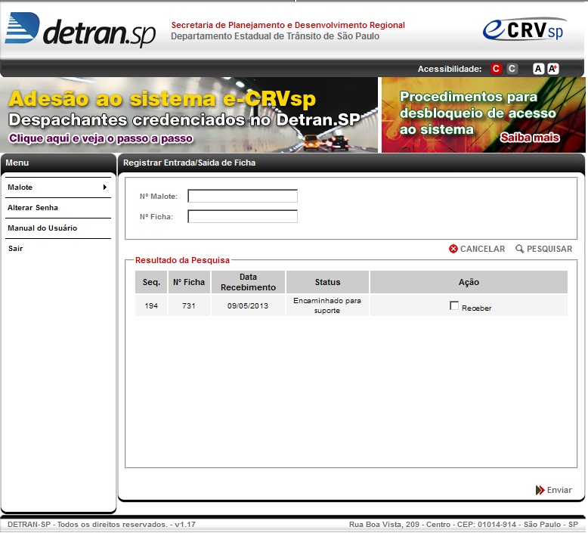Reset font size with the A icon
588x533 pixels.
point(538,69)
